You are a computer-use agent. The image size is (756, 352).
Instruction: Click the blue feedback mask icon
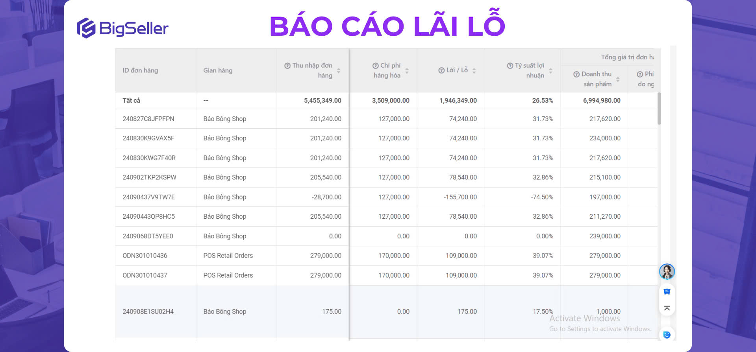[667, 335]
